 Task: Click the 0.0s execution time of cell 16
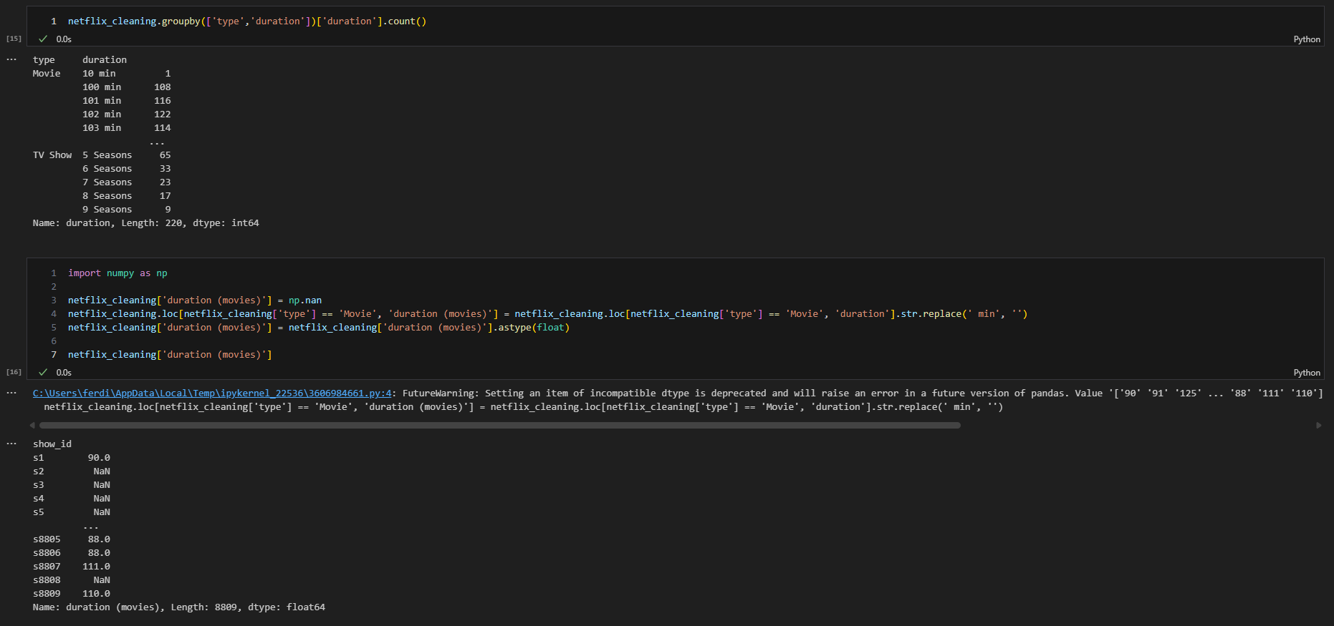pos(64,373)
